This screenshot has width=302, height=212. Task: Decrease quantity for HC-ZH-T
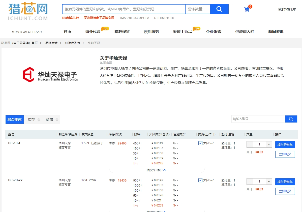point(250,144)
